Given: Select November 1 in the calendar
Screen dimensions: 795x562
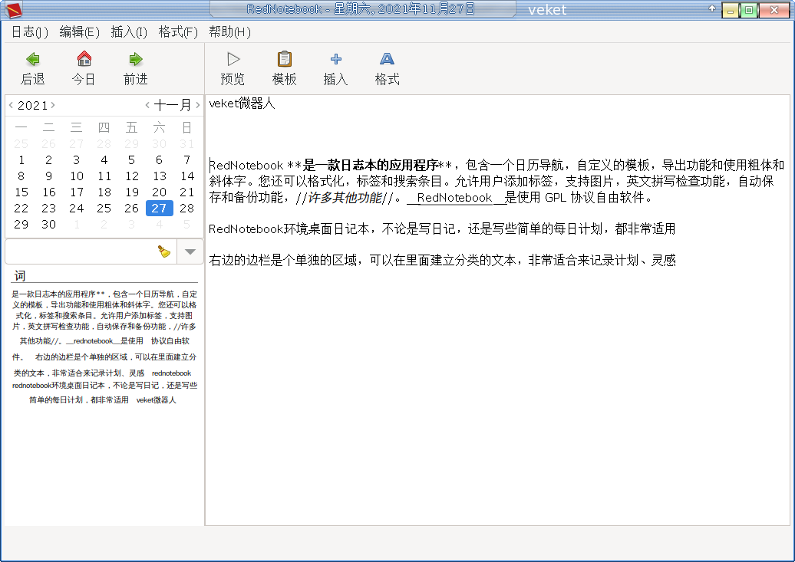Looking at the screenshot, I should (x=21, y=160).
